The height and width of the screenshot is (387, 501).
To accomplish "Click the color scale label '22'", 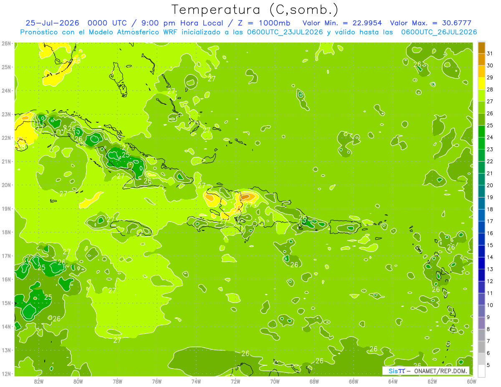I will (x=490, y=162).
